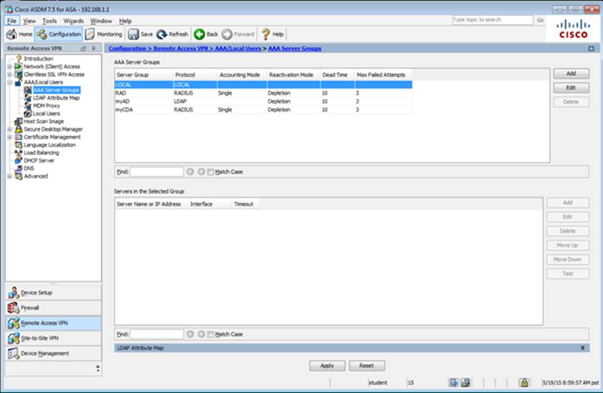Viewport: 603px width, 393px height.
Task: Open the Firewall navigation section
Action: pos(30,308)
